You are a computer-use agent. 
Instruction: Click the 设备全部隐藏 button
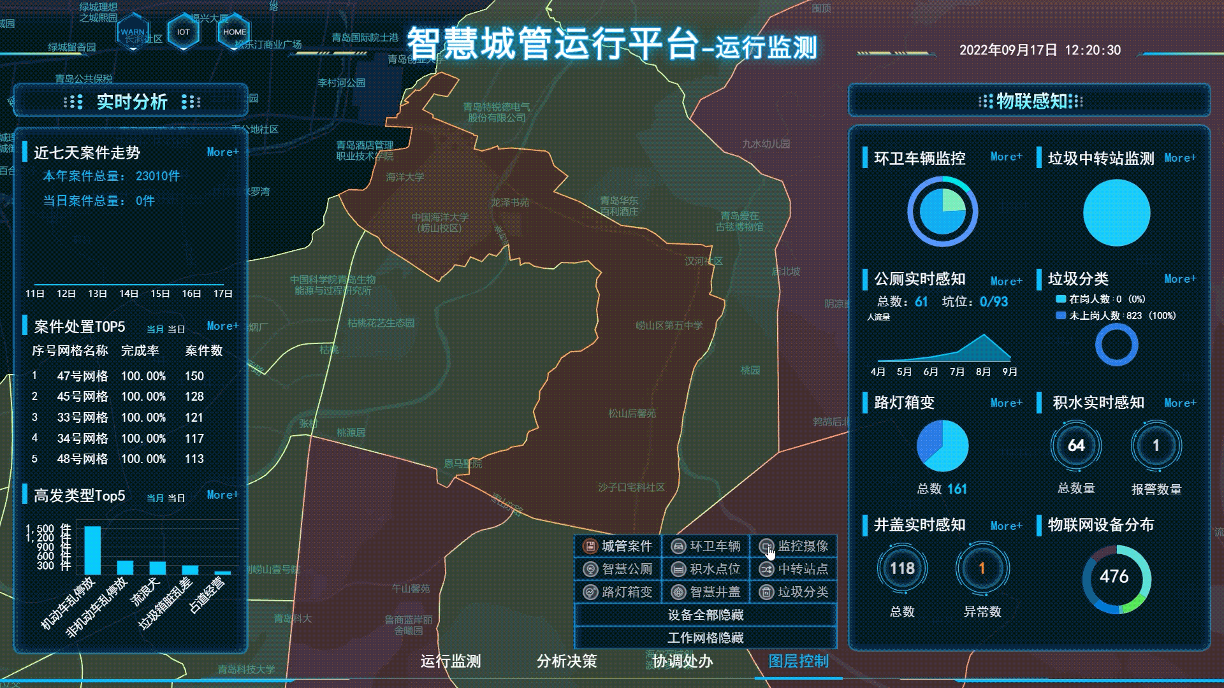[705, 615]
